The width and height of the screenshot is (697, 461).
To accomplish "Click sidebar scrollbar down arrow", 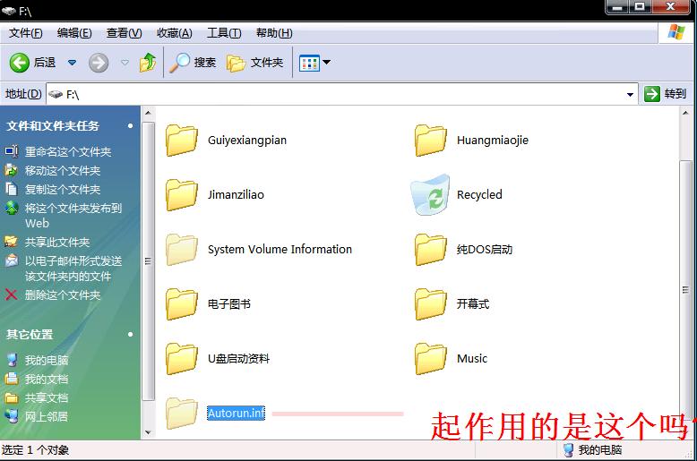I will (148, 432).
